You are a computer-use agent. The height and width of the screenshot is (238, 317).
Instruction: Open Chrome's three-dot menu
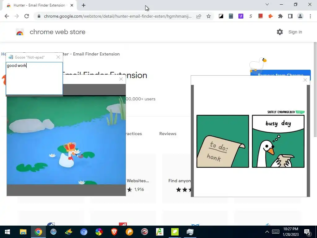pyautogui.click(x=310, y=16)
